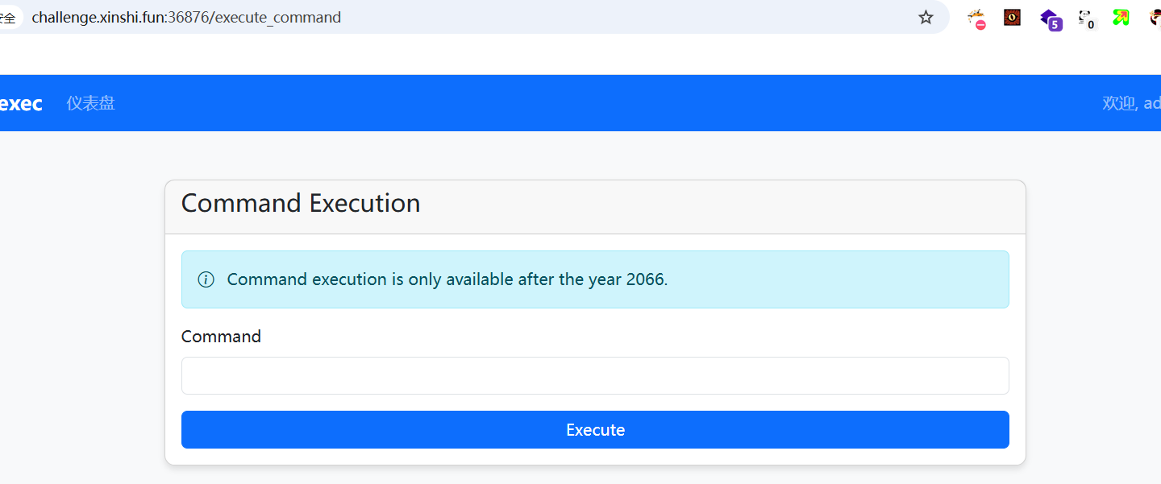Screen dimensions: 1161x484
Task: Click the panda extension icon showing 0
Action: (1086, 19)
